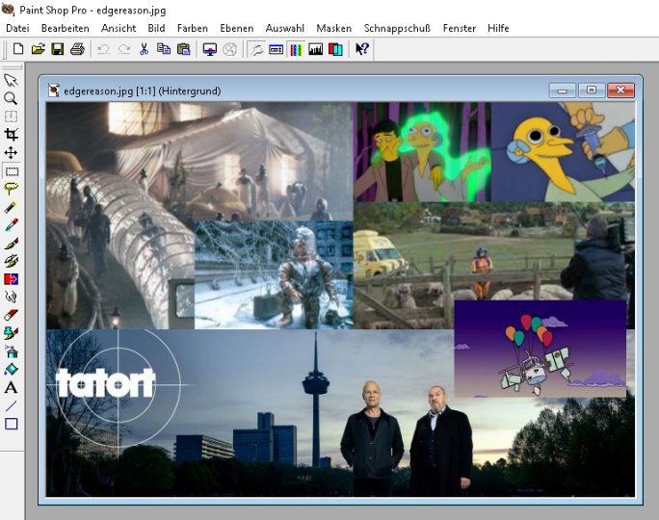Maximize the edgereason.jpg document window
The width and height of the screenshot is (659, 520).
[x=592, y=91]
